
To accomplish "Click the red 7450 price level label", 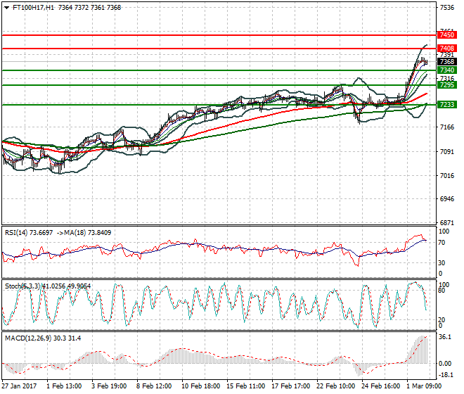I will [x=447, y=35].
